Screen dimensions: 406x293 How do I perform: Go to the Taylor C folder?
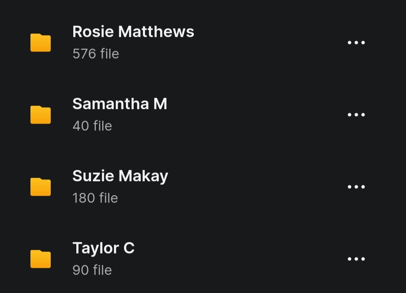click(x=103, y=248)
